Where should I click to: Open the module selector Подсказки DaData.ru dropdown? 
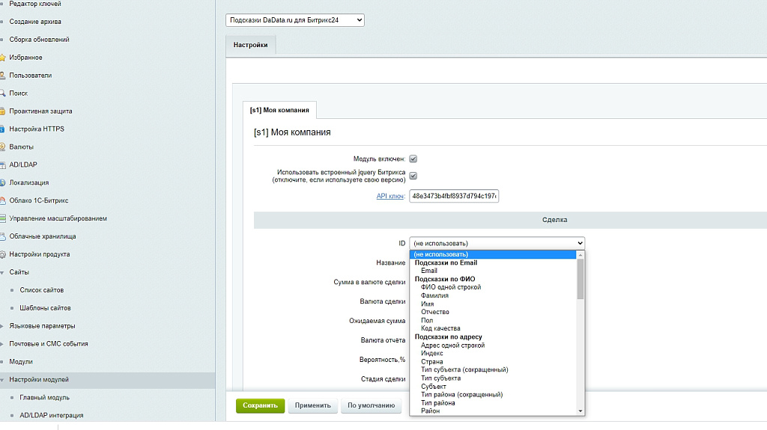(294, 20)
